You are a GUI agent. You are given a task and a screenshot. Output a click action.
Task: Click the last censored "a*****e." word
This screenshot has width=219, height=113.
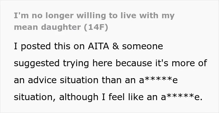(181, 97)
